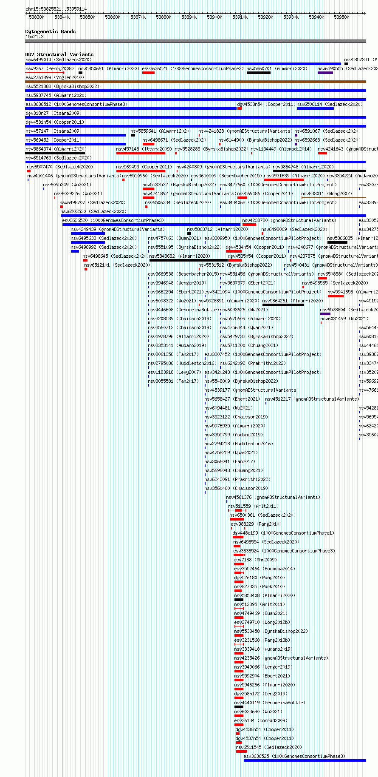Select nsv511559 (Arlt2011) label
Viewport: 378px width, 777px height.
click(254, 506)
